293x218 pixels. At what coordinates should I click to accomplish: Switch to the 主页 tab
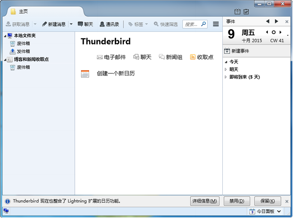45,12
